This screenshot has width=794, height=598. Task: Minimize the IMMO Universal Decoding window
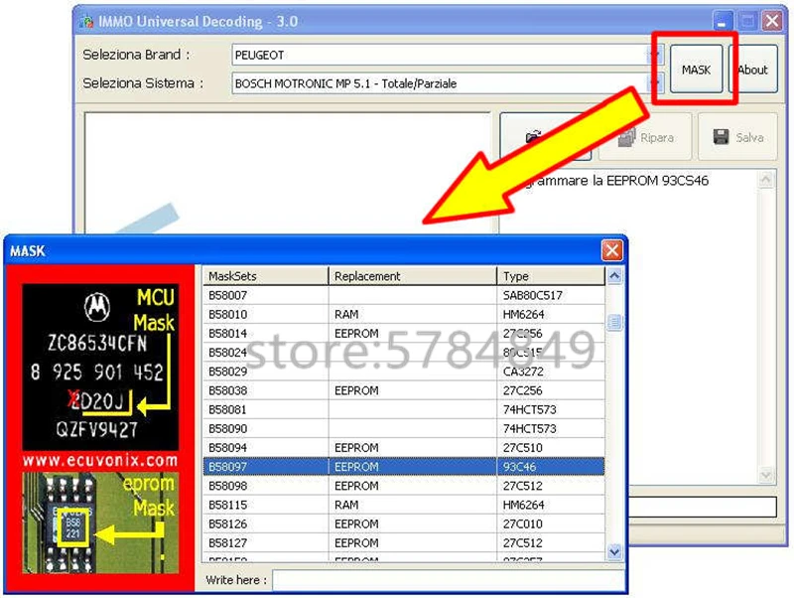coord(723,21)
